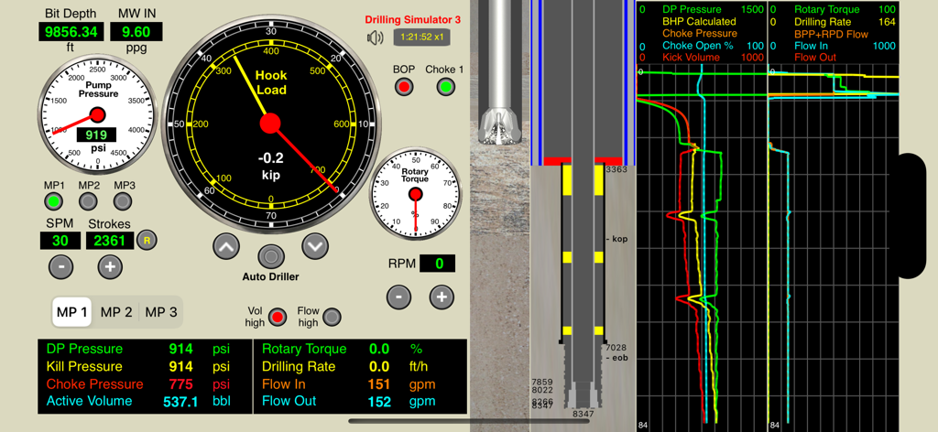Click the Strokes value 2361
The image size is (938, 432).
110,241
